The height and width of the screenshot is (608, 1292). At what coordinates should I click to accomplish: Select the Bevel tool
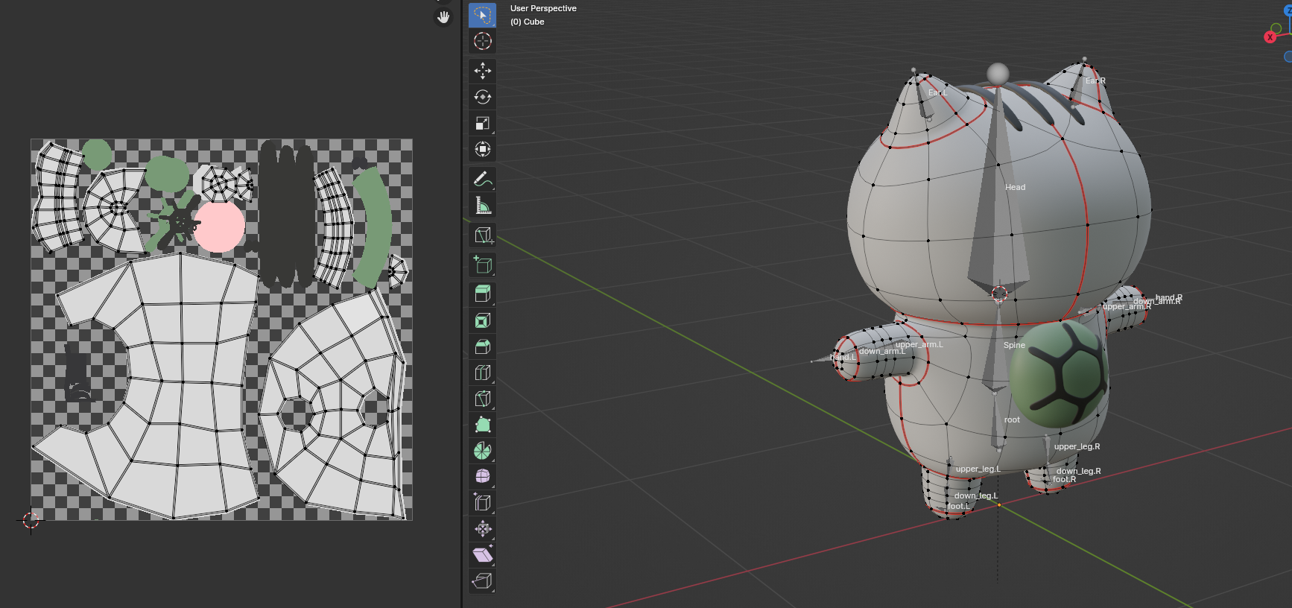(x=482, y=346)
